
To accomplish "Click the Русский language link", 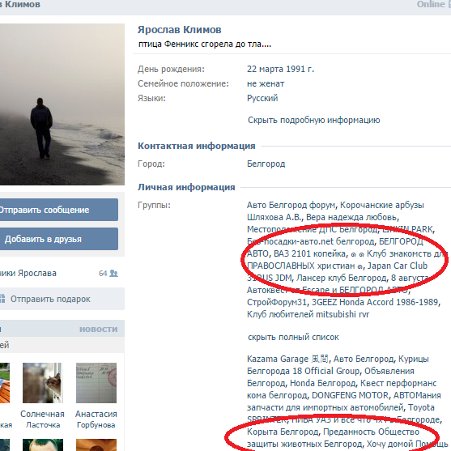I will click(x=262, y=98).
